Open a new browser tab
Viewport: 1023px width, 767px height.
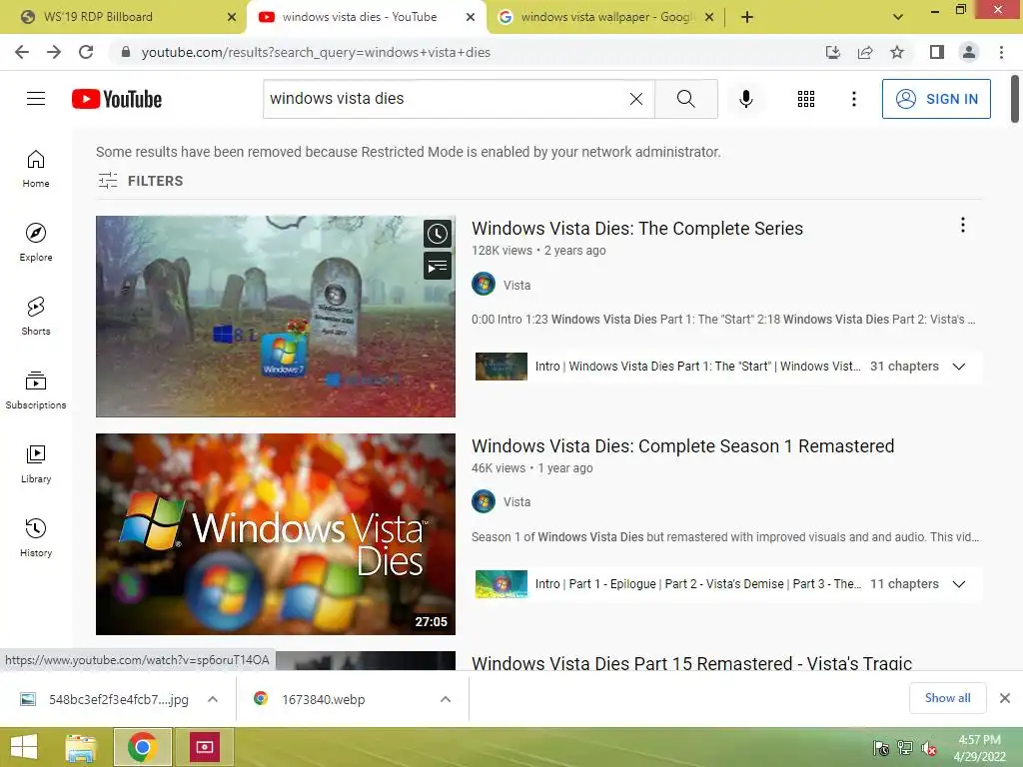747,17
